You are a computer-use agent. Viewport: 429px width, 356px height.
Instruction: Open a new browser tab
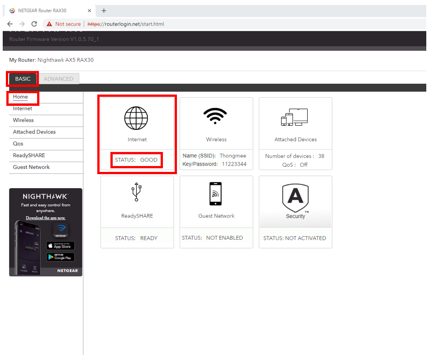click(104, 10)
